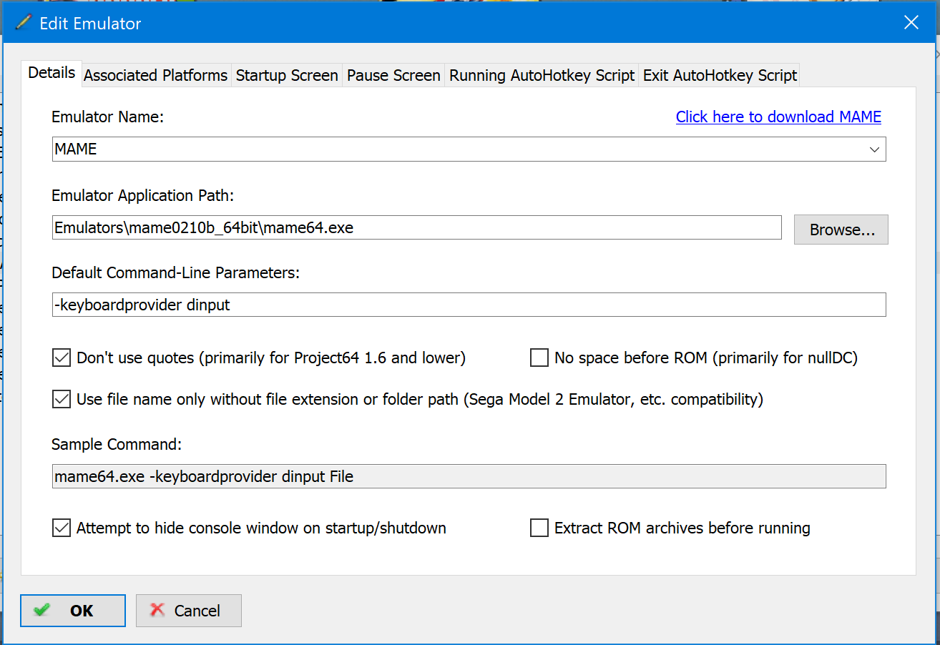Viewport: 940px width, 645px height.
Task: Expand the Emulator Name dropdown arrow
Action: click(x=874, y=149)
